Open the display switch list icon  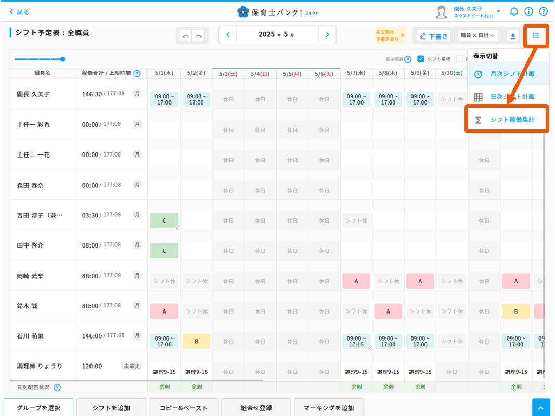tap(536, 35)
